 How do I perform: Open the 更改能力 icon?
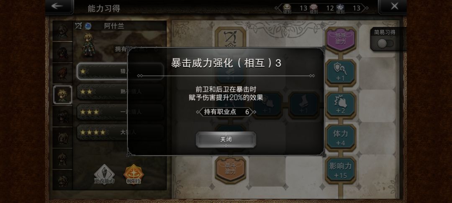[104, 175]
